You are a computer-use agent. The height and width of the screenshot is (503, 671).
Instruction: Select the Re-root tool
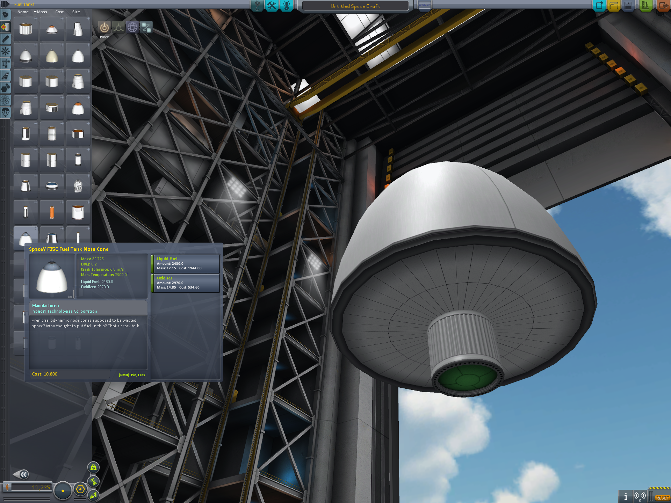coord(146,27)
